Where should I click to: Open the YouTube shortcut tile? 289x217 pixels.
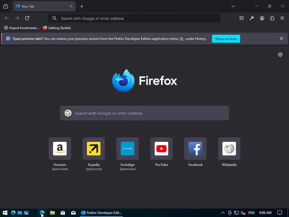(161, 149)
